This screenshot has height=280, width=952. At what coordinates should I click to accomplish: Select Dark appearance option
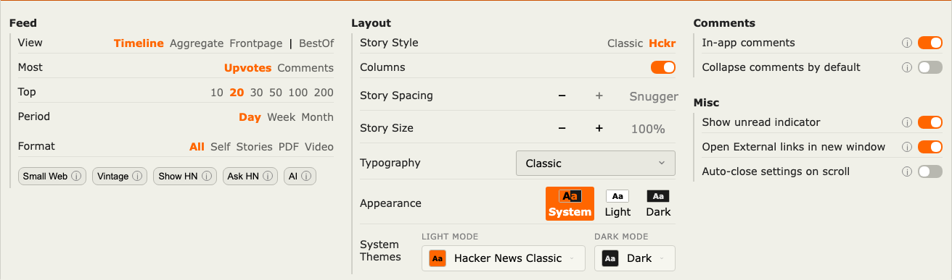click(x=658, y=203)
